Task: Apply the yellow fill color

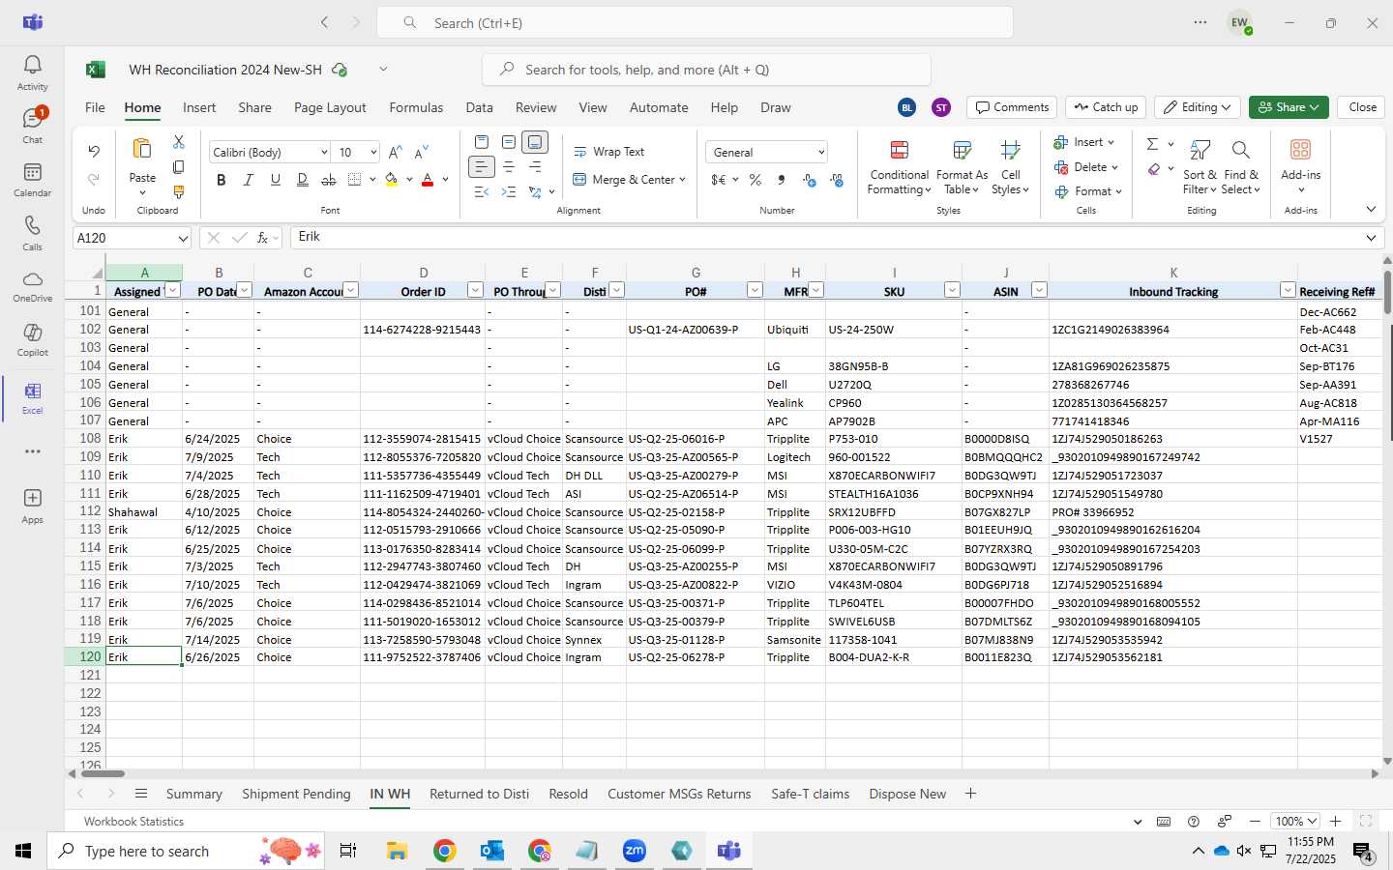Action: click(392, 180)
